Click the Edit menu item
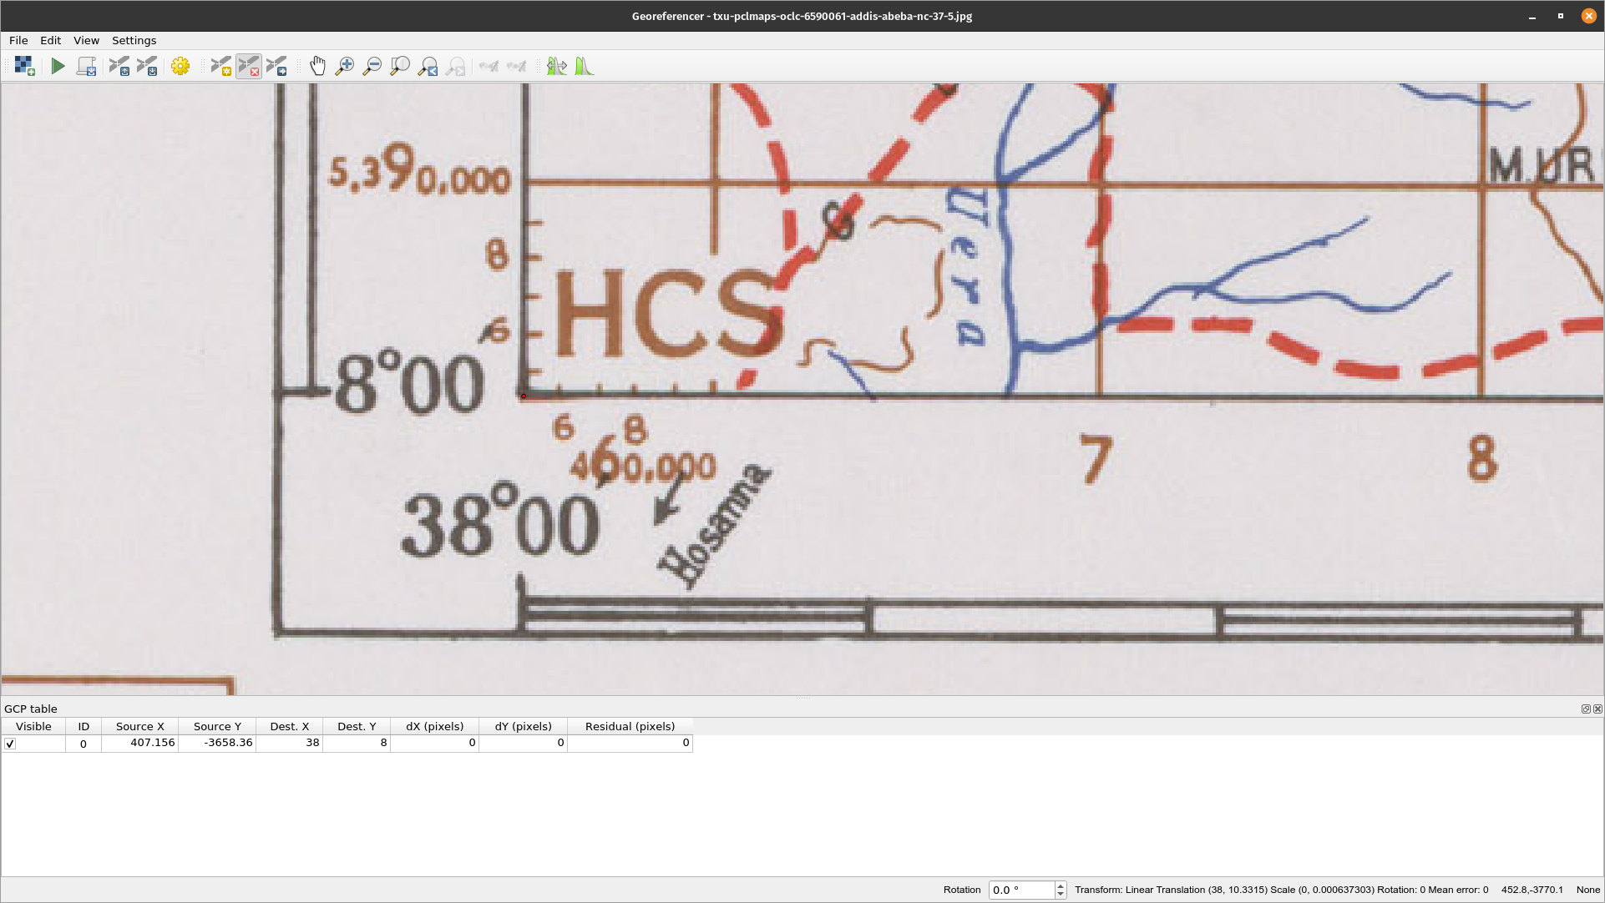This screenshot has width=1605, height=903. [x=49, y=40]
